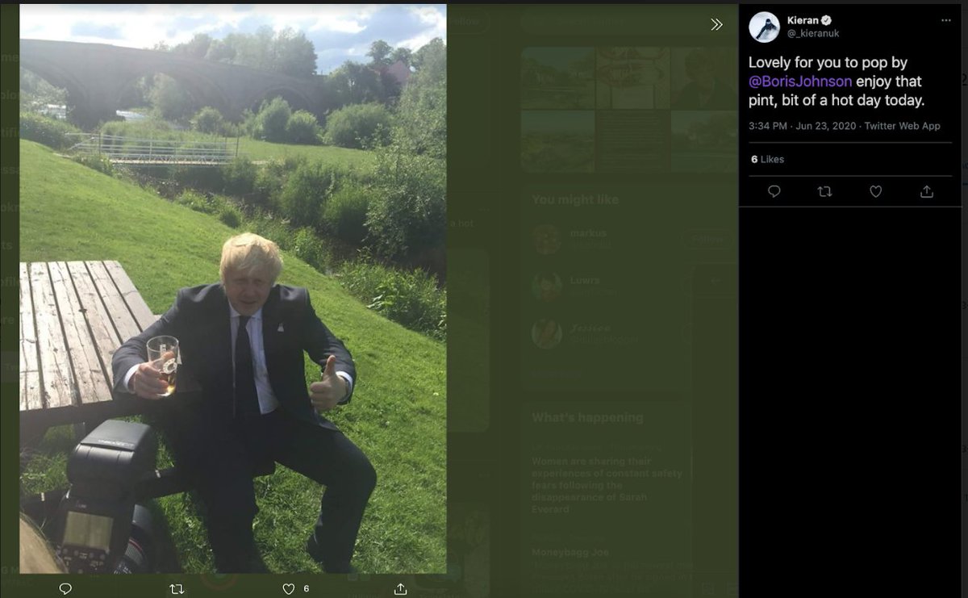The width and height of the screenshot is (968, 598).
Task: Toggle the like heart in the side panel
Action: (x=875, y=191)
